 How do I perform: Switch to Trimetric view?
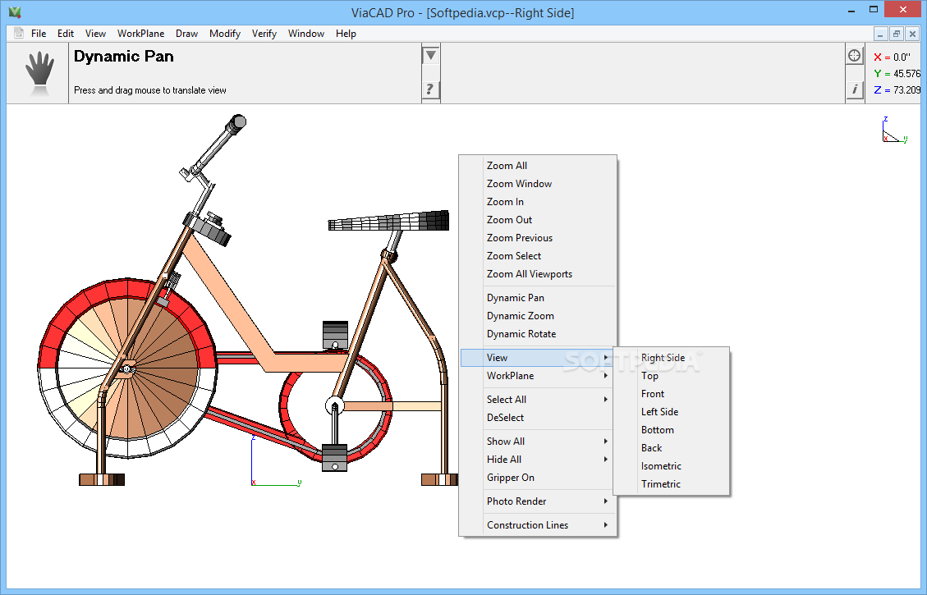click(x=672, y=484)
